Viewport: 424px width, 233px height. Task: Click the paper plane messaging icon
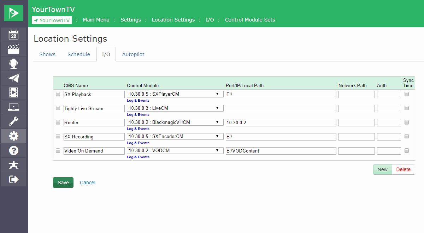[13, 78]
